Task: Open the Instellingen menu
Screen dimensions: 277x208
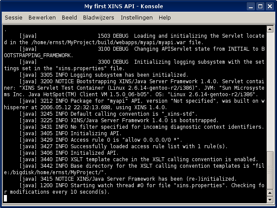Action: tap(137, 18)
